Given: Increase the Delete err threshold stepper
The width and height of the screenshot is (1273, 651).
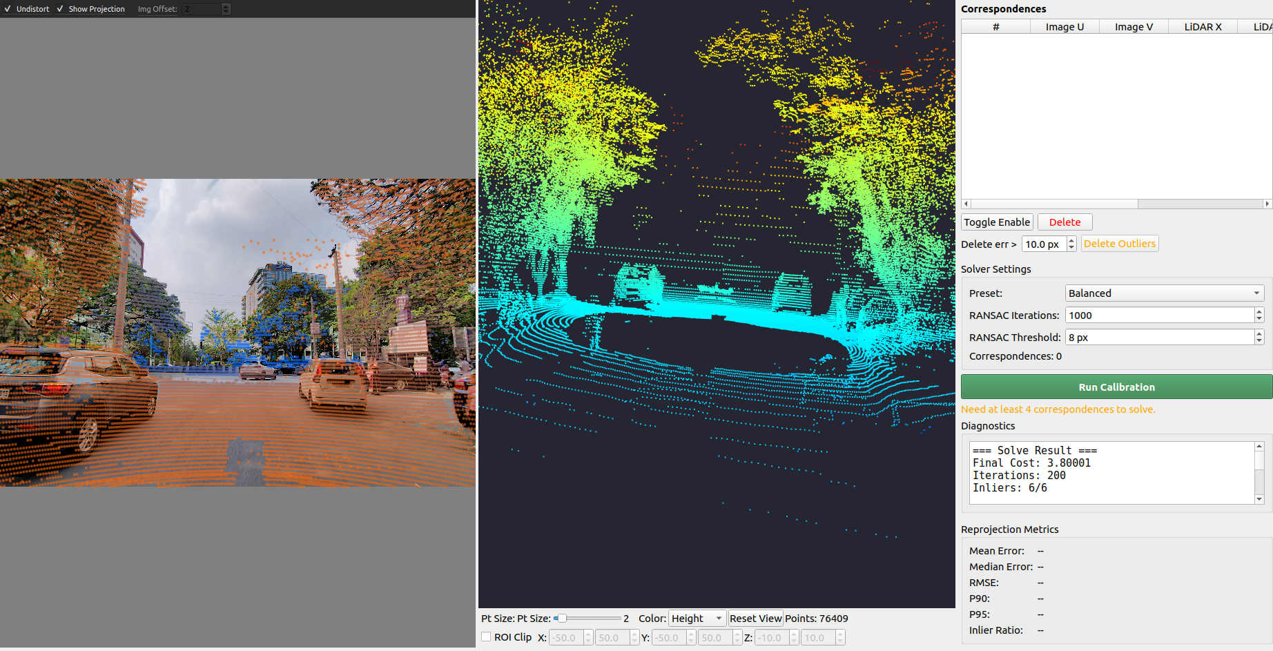Looking at the screenshot, I should point(1071,240).
